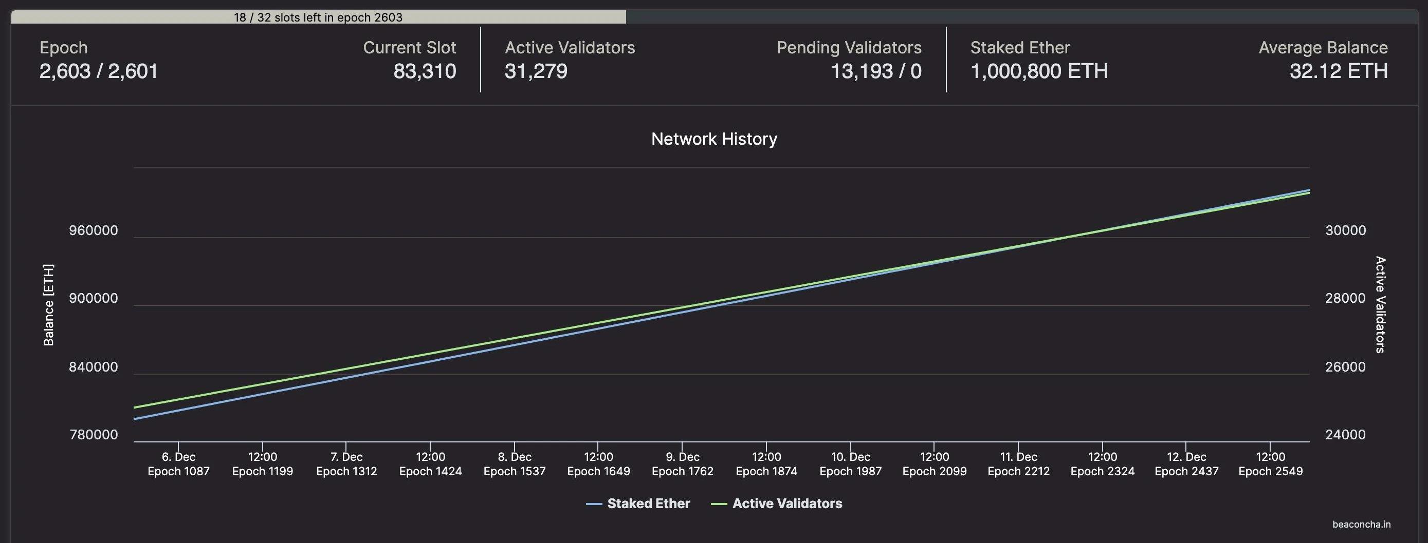Click the Average Balance 32.12 ETH value
This screenshot has height=543, width=1428.
click(1338, 71)
